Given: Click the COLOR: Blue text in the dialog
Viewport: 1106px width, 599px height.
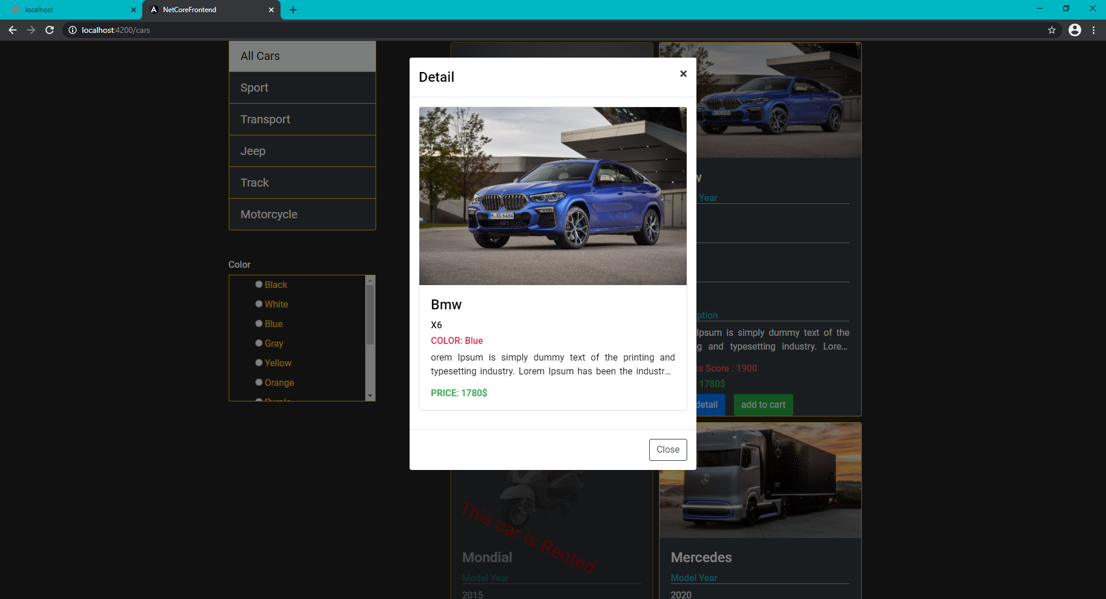Looking at the screenshot, I should [457, 341].
